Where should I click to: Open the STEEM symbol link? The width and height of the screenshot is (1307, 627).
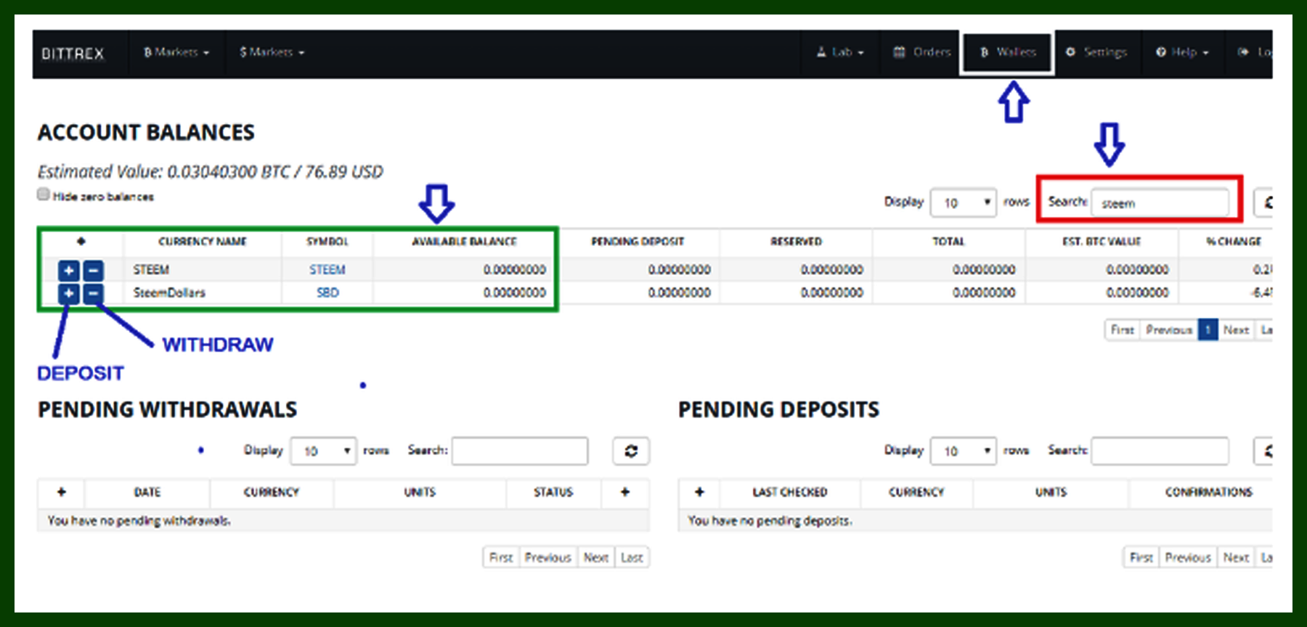[327, 270]
